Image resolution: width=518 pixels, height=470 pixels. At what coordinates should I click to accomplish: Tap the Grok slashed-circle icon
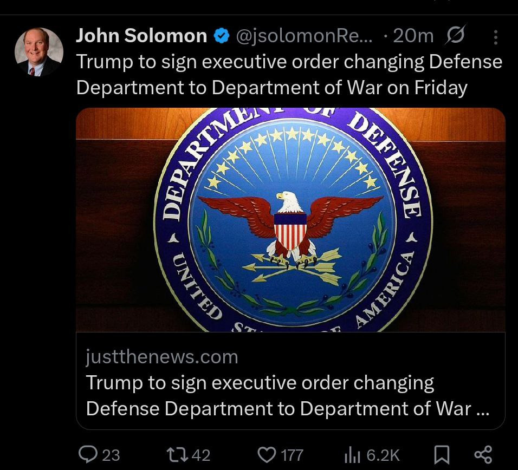coord(455,36)
